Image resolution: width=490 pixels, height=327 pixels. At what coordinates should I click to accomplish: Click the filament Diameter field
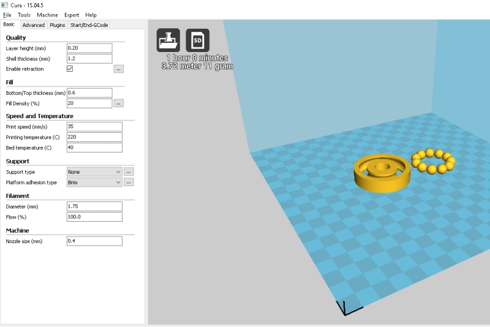(x=94, y=206)
